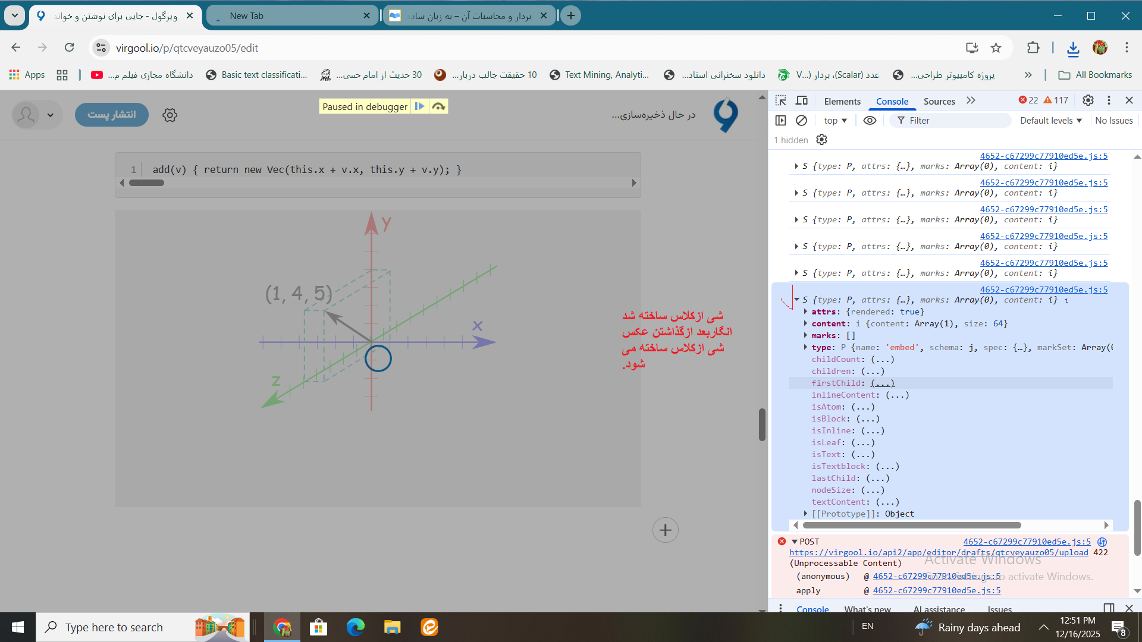Open the drafts upload URL link
Viewport: 1142px width, 642px height.
point(939,552)
